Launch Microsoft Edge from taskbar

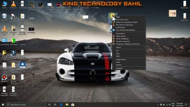coord(61,105)
